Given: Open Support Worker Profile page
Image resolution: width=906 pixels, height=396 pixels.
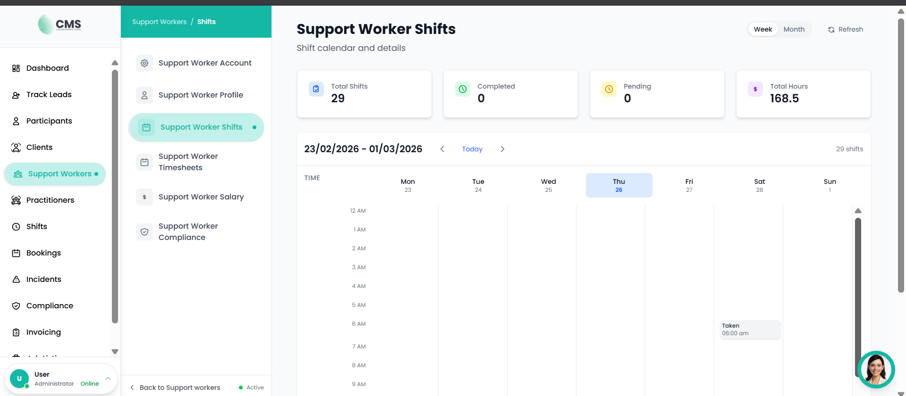Looking at the screenshot, I should pyautogui.click(x=196, y=95).
